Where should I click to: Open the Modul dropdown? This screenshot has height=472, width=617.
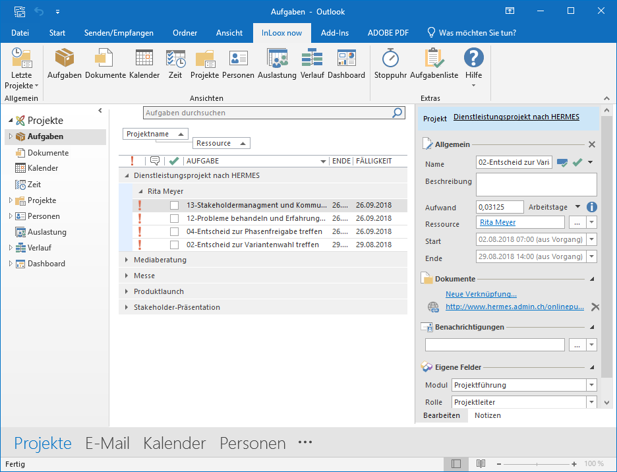591,385
